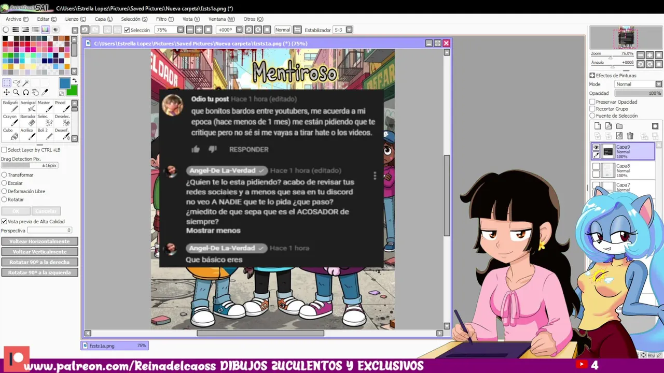Image resolution: width=664 pixels, height=373 pixels.
Task: Show the color wheel panel
Action: [x=6, y=30]
